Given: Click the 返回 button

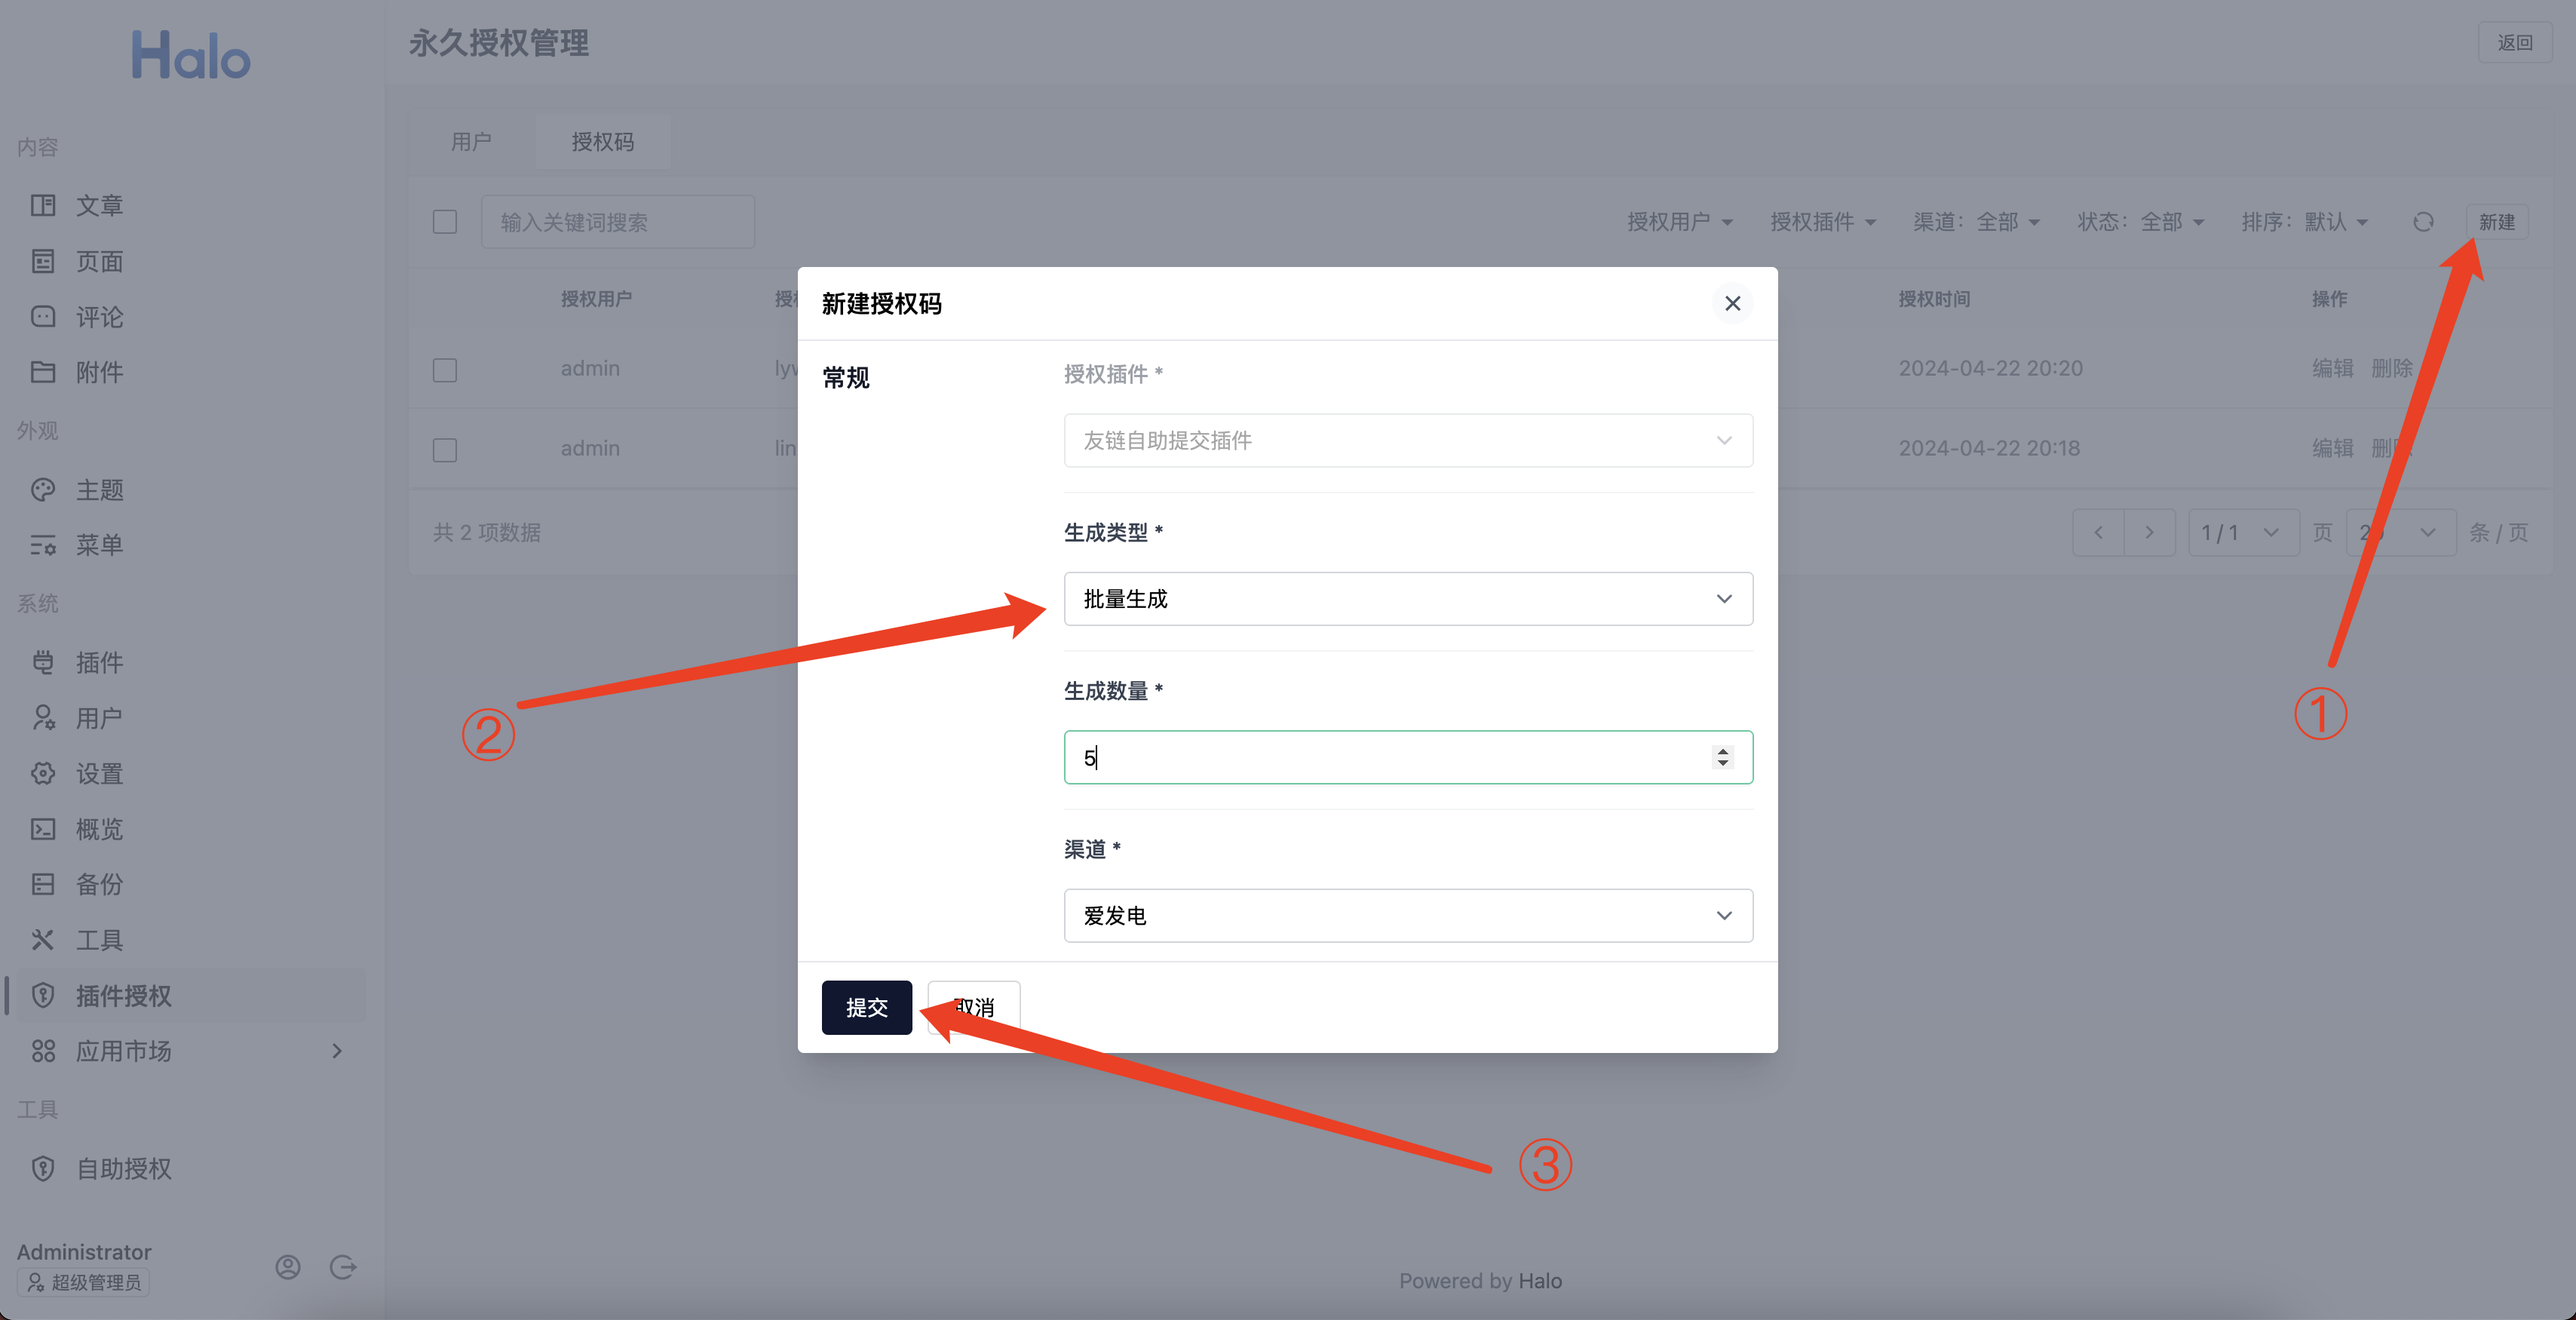Looking at the screenshot, I should 2515,42.
